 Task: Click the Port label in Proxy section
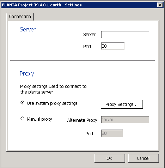(89, 134)
